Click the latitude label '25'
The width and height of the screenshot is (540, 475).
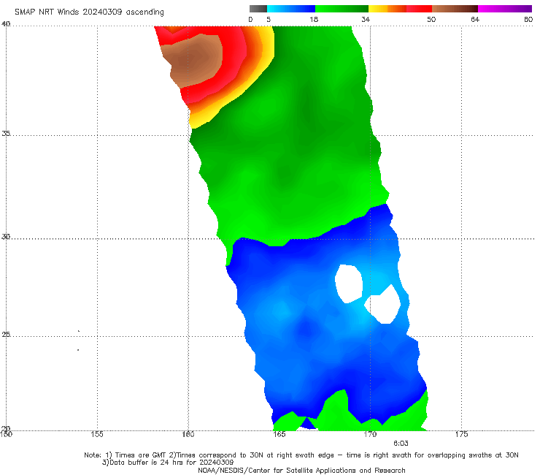coord(6,334)
